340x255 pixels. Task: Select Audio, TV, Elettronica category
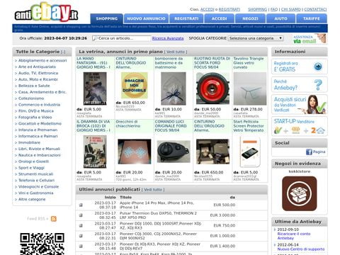pos(38,73)
